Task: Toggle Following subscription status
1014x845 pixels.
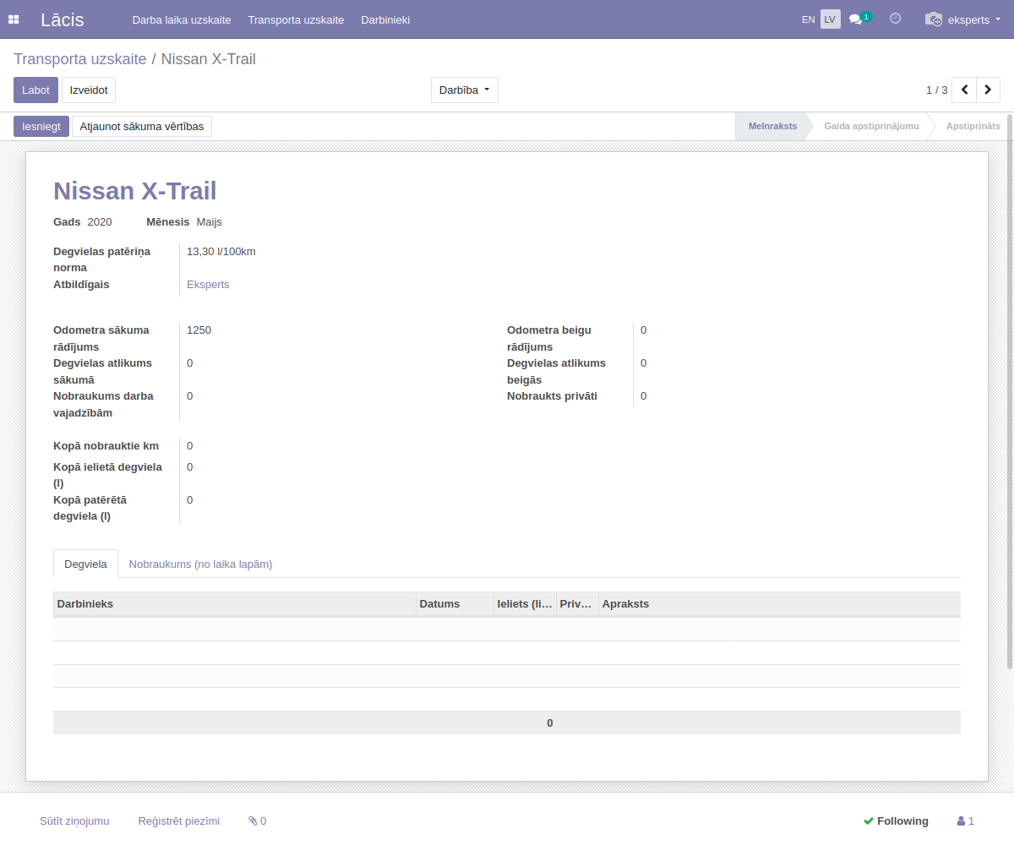Action: coord(896,820)
